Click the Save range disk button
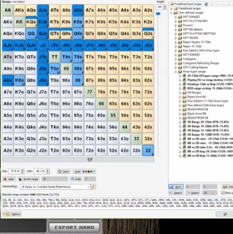 [176, 187]
